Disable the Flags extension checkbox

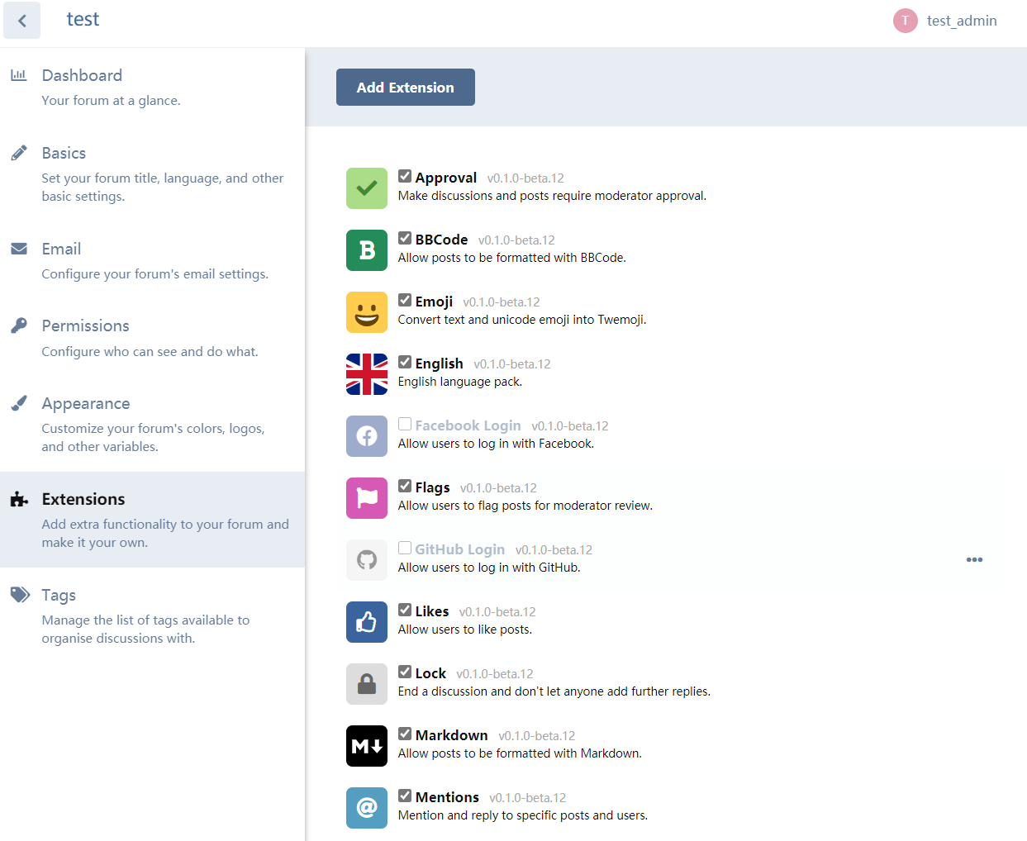(x=405, y=486)
